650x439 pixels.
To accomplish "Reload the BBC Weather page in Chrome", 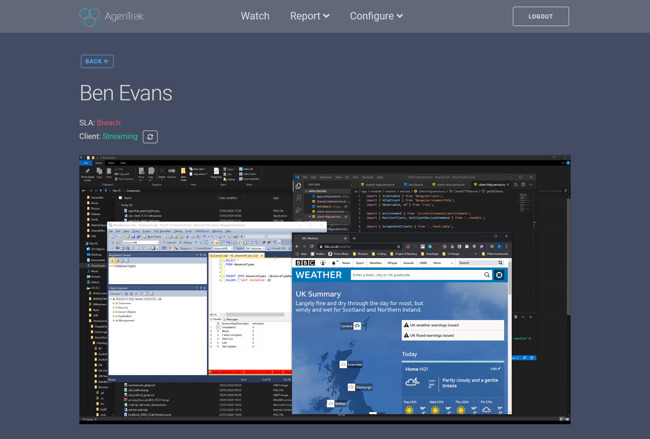I will point(312,246).
